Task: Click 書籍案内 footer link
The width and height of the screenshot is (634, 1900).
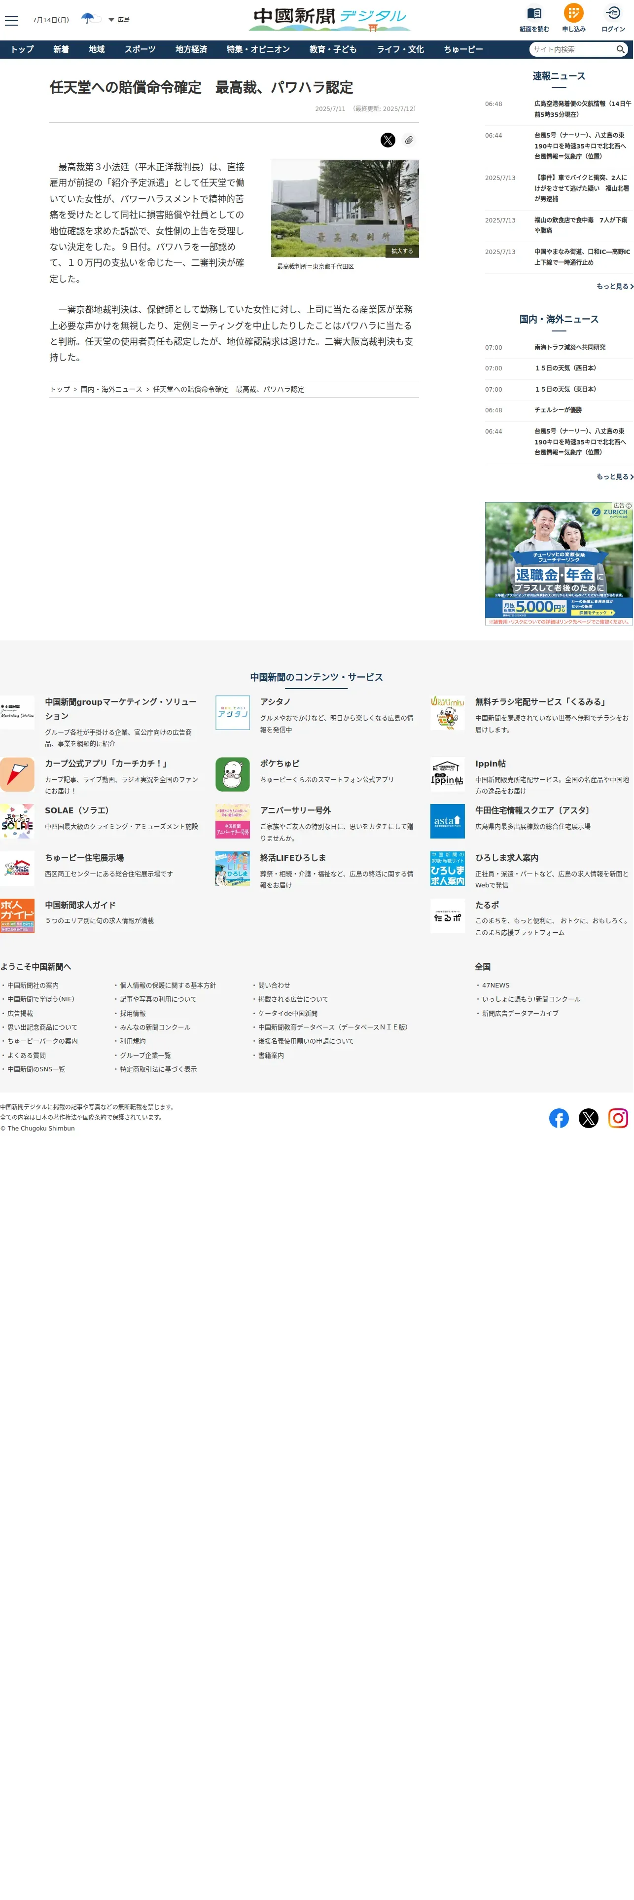Action: (x=271, y=1056)
